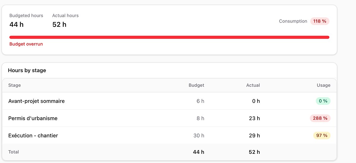Select the 'Avant-projet sommaire' stage row
Screen dimensions: 356x163
click(x=169, y=101)
